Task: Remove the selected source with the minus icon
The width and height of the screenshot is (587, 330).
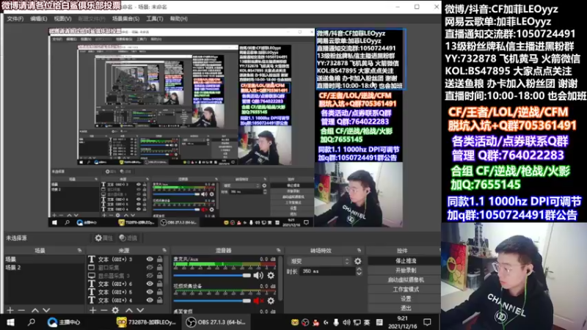Action: [104, 310]
